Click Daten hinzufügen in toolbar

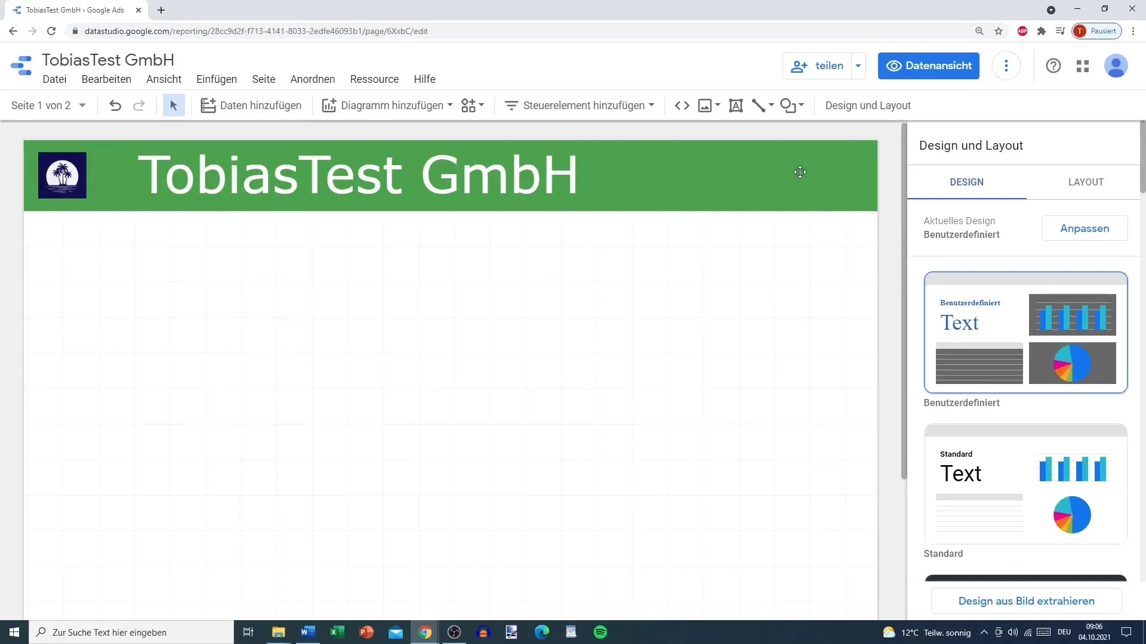[x=251, y=106]
